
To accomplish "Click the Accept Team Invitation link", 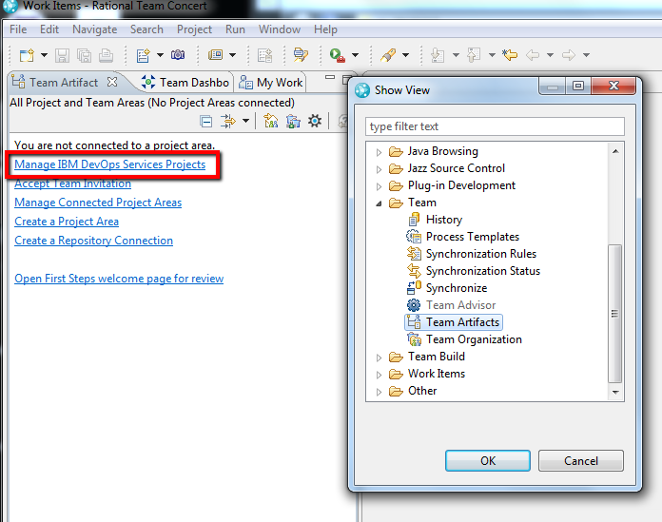I will 72,184.
